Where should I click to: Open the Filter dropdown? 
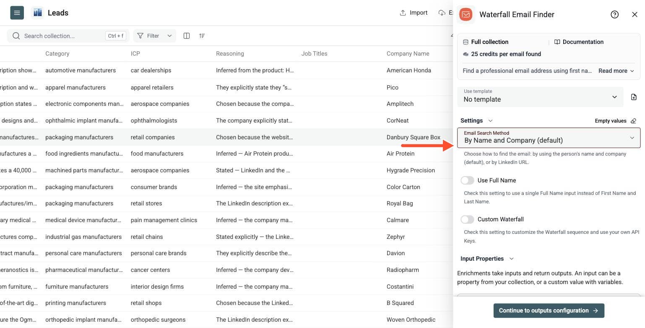(x=155, y=36)
